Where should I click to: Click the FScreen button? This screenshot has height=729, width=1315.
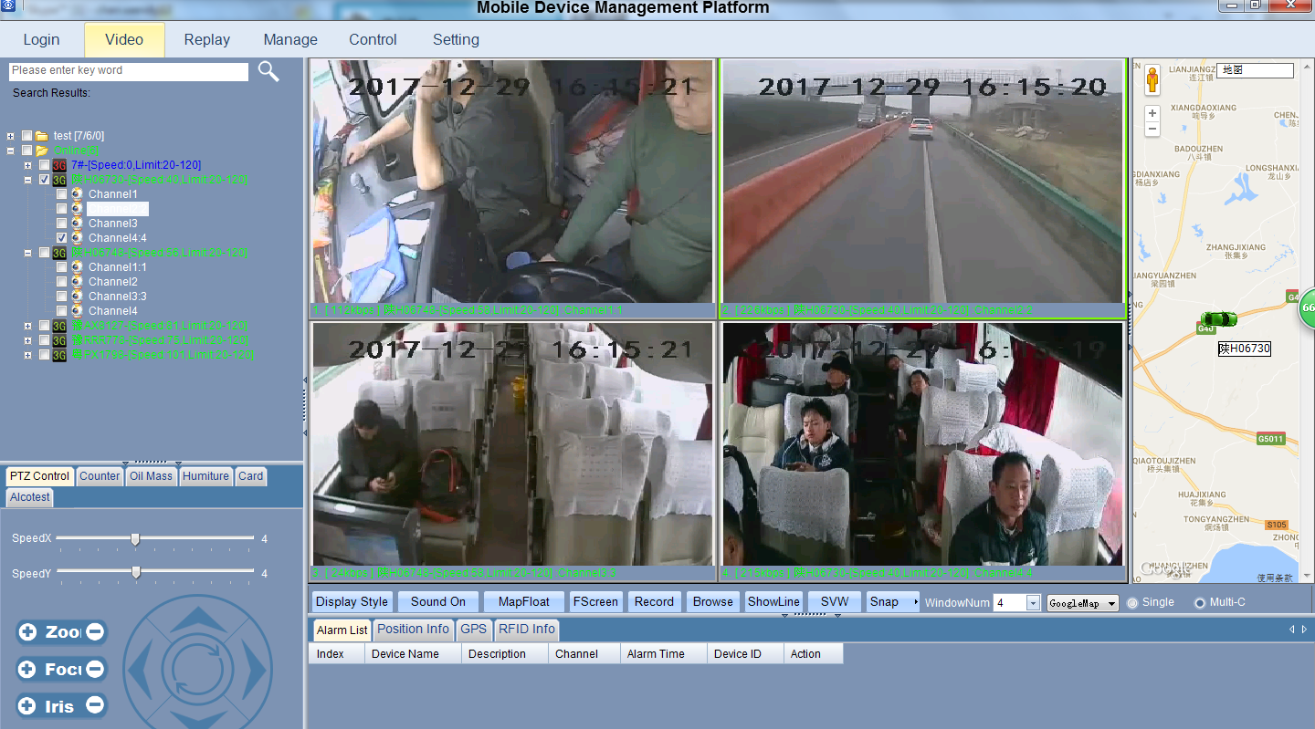pyautogui.click(x=595, y=602)
